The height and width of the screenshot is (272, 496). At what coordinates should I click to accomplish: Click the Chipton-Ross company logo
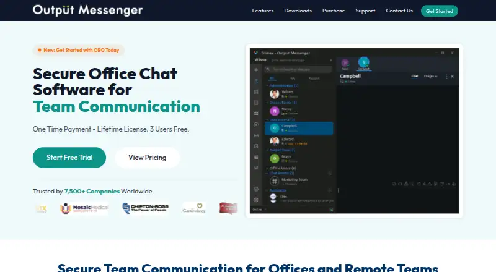[145, 208]
